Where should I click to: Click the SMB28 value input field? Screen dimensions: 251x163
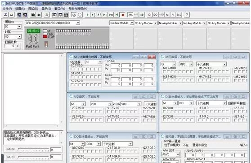[x=56, y=150]
